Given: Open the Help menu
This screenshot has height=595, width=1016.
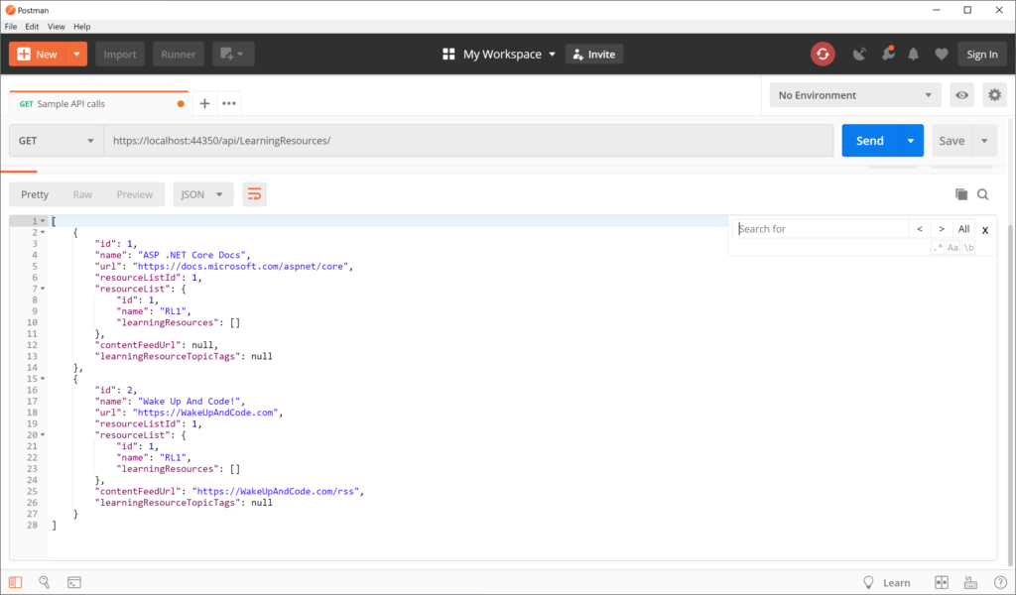Looking at the screenshot, I should (x=81, y=27).
